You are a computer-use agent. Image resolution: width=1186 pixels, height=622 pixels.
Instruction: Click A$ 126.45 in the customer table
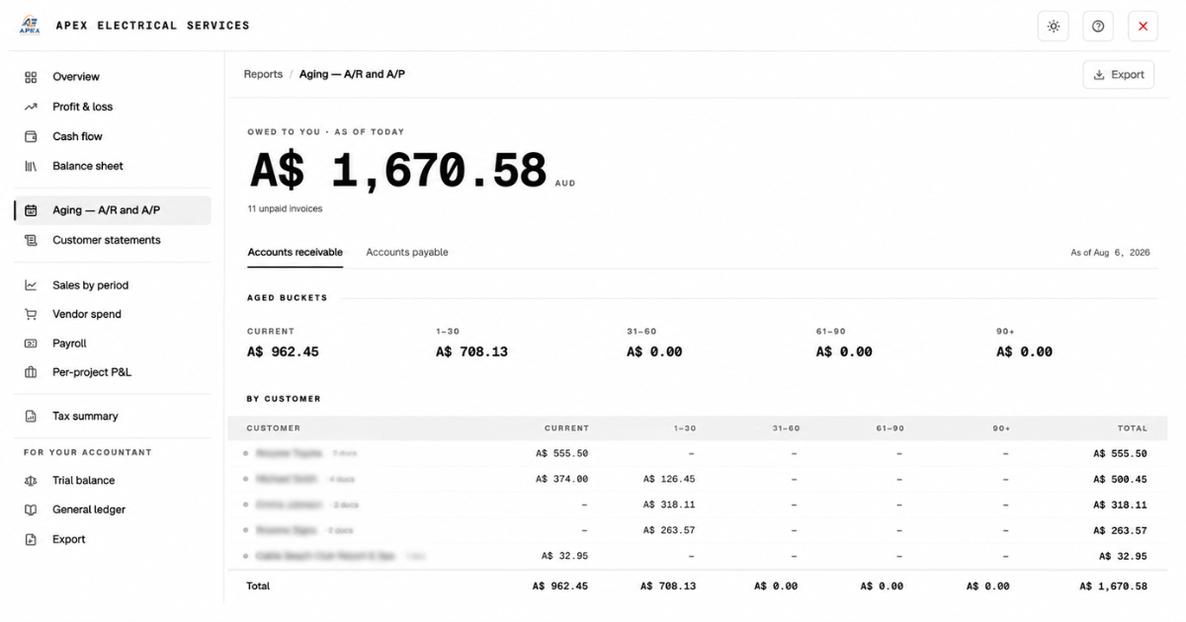pos(669,479)
